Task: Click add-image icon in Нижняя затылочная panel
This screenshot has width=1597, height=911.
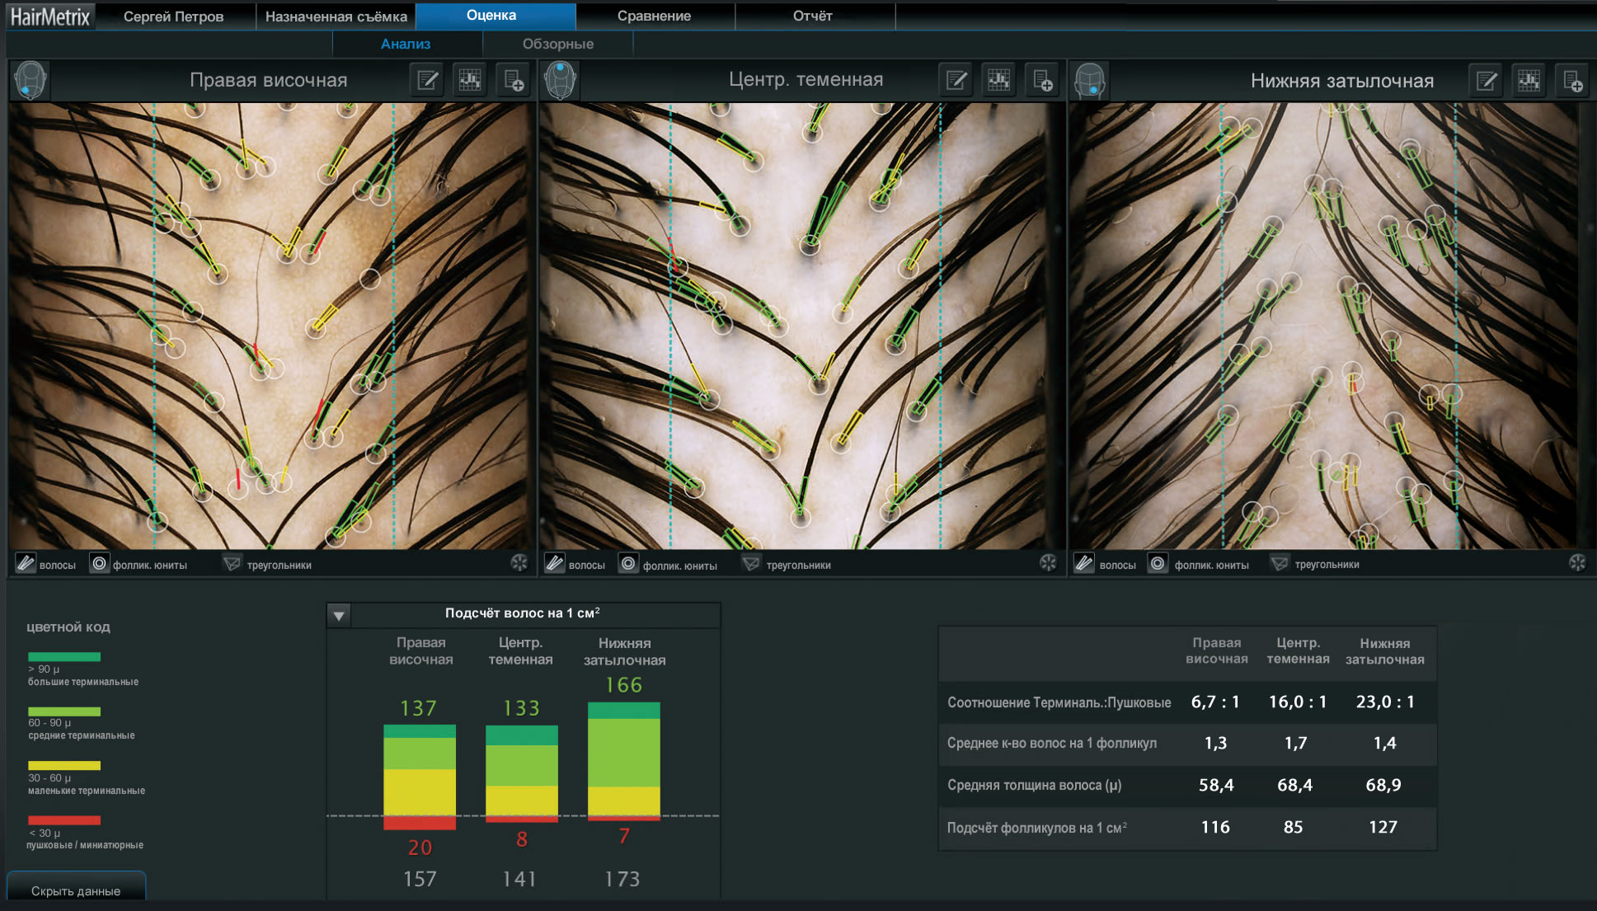Action: point(1572,81)
